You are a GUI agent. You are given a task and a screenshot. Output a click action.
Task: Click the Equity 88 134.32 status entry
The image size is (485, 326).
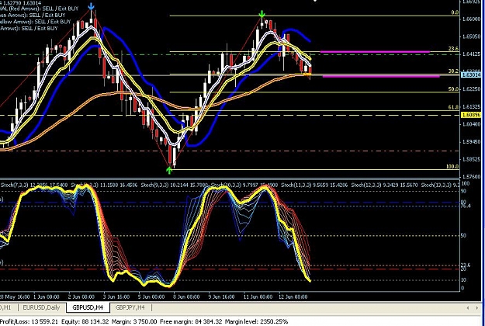point(85,321)
